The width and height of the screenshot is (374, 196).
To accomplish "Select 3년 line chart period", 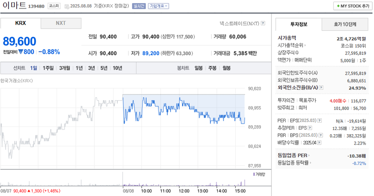I will 91,68.
